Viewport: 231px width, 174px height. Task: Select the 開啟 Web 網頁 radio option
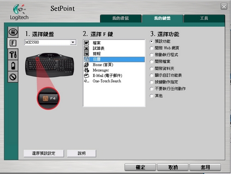pyautogui.click(x=152, y=48)
